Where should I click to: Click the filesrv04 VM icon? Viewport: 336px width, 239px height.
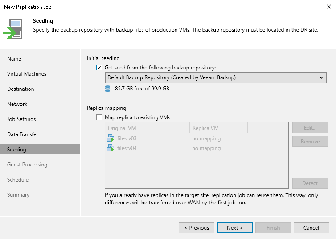pyautogui.click(x=110, y=148)
